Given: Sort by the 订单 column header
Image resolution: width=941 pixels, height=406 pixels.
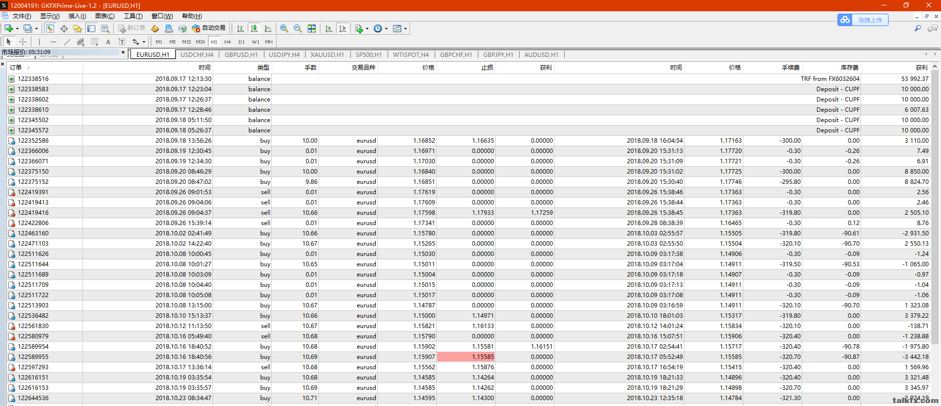Looking at the screenshot, I should pyautogui.click(x=45, y=67).
